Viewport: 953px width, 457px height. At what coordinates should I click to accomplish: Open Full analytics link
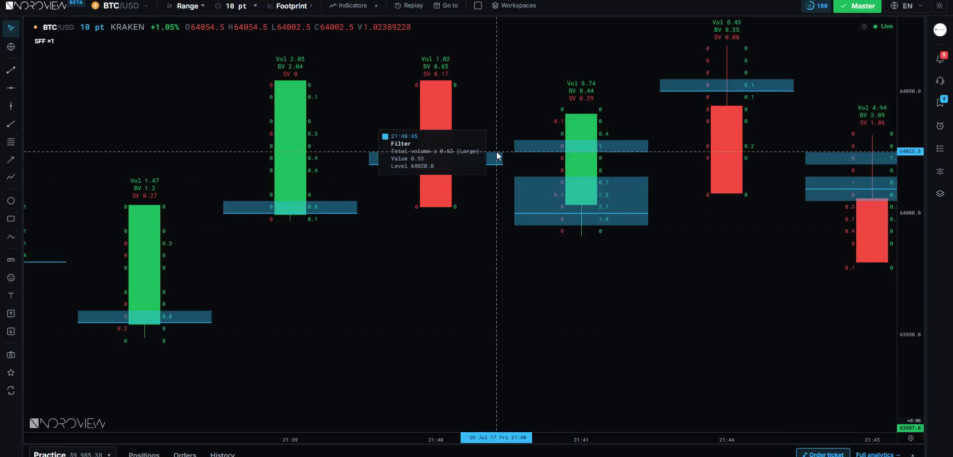(878, 454)
